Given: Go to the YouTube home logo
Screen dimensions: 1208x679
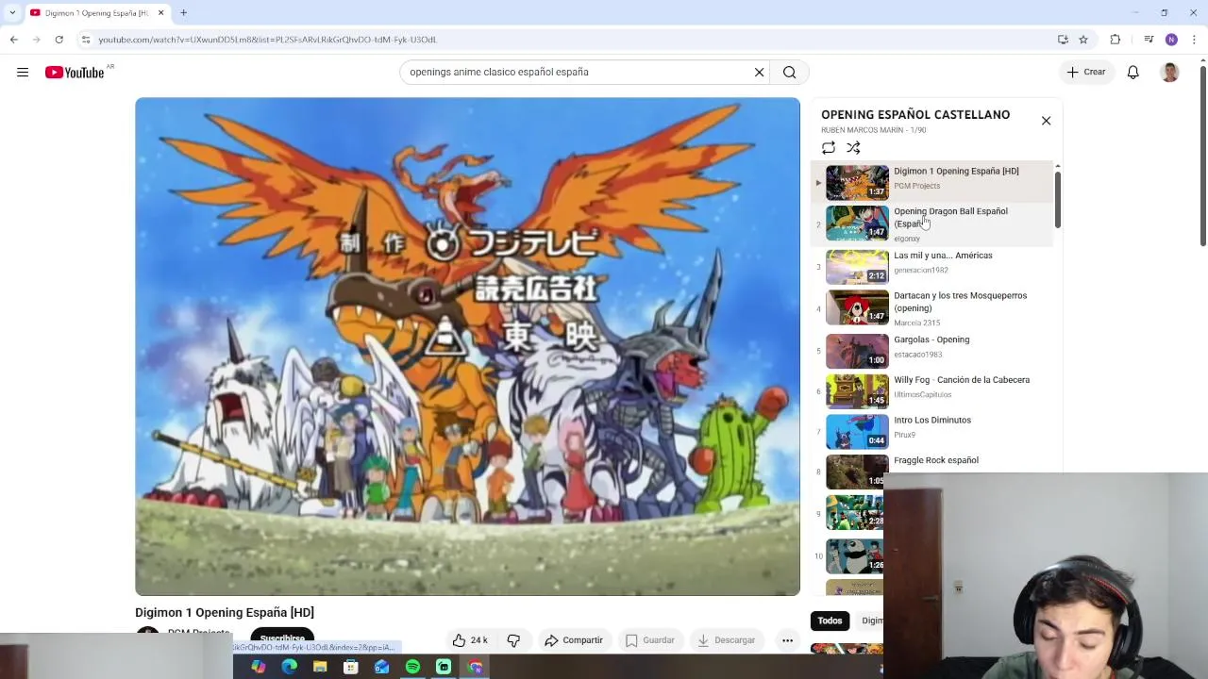Looking at the screenshot, I should pos(75,73).
